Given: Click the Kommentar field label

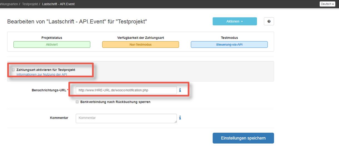Looking at the screenshot, I should [x=59, y=118].
